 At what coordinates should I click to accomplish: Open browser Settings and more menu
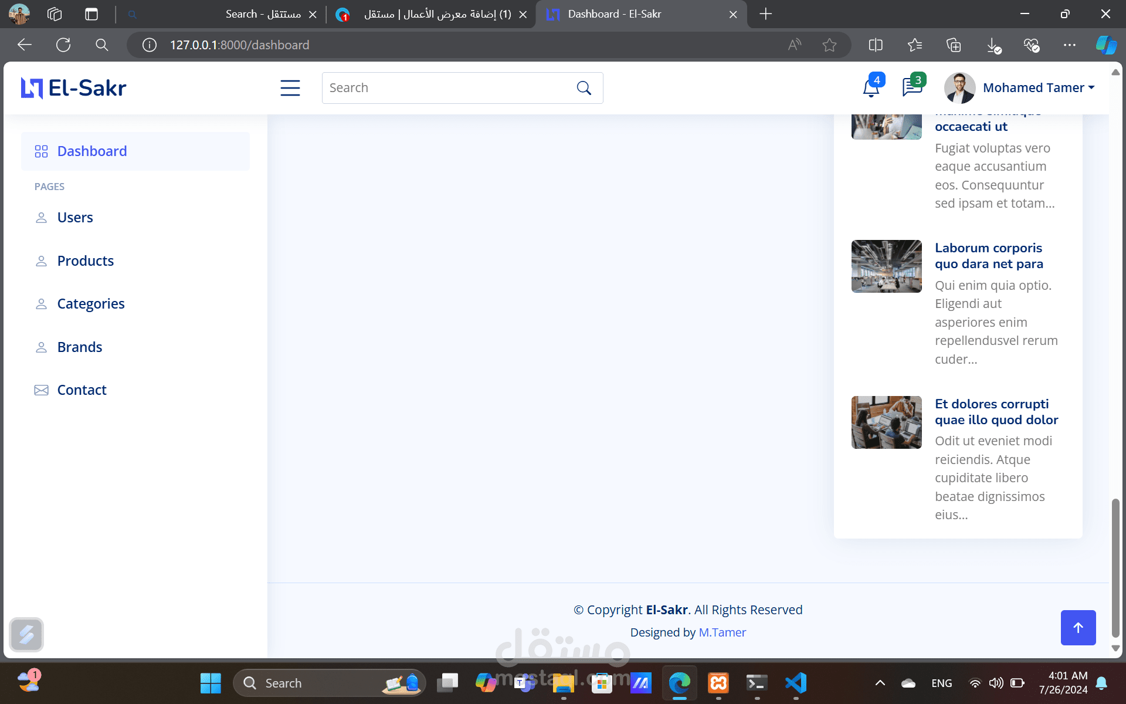tap(1069, 45)
